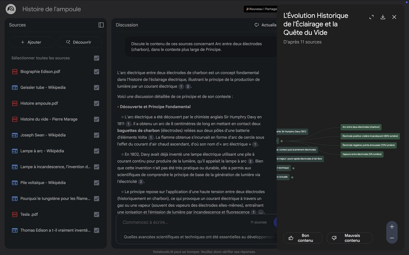This screenshot has width=409, height=255.
Task: Rate the mind map 'Bon contenu'
Action: tap(303, 238)
